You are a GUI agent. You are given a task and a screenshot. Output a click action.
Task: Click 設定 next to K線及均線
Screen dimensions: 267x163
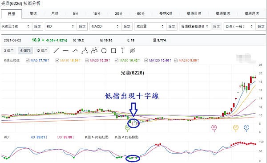tap(37, 26)
